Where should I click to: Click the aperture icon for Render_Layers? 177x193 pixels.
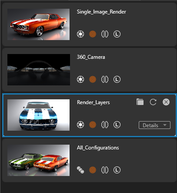[x=80, y=125]
